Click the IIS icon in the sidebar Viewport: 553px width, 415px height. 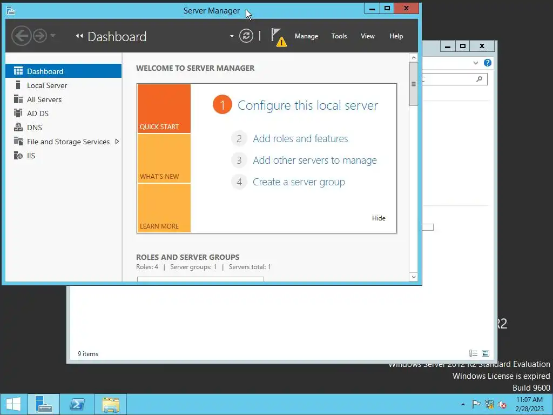tap(18, 155)
